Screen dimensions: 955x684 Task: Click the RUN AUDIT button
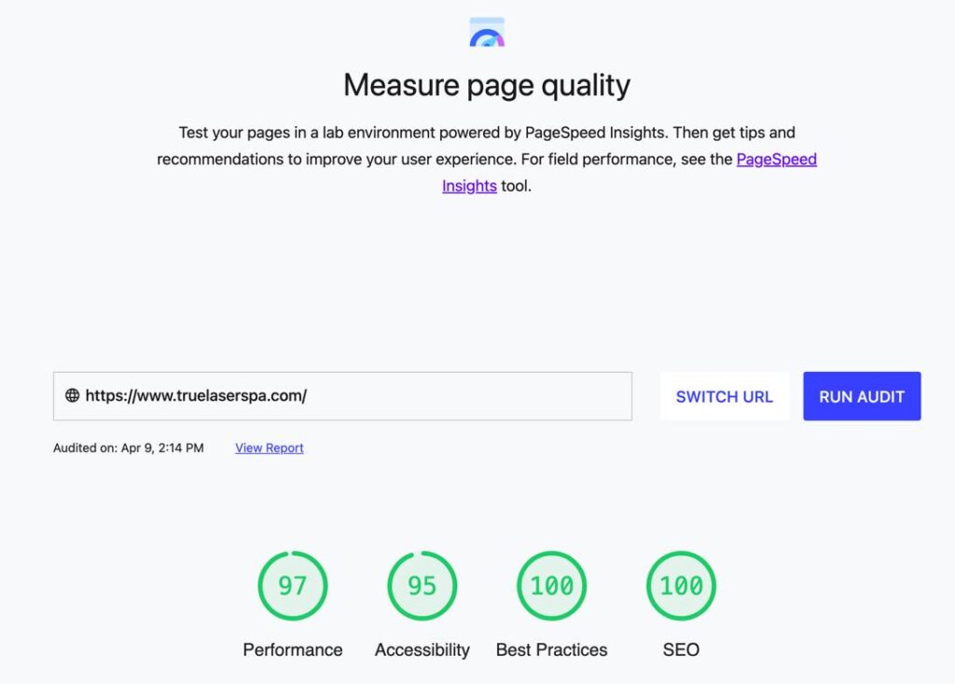click(x=862, y=396)
